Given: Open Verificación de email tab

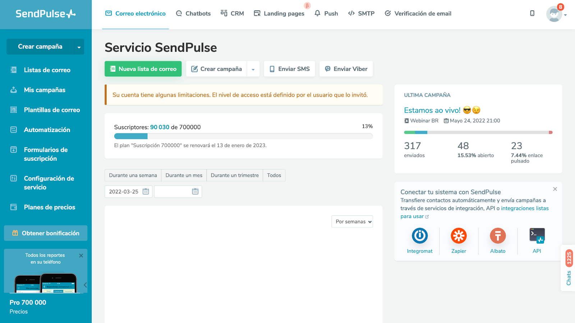Looking at the screenshot, I should click(418, 14).
